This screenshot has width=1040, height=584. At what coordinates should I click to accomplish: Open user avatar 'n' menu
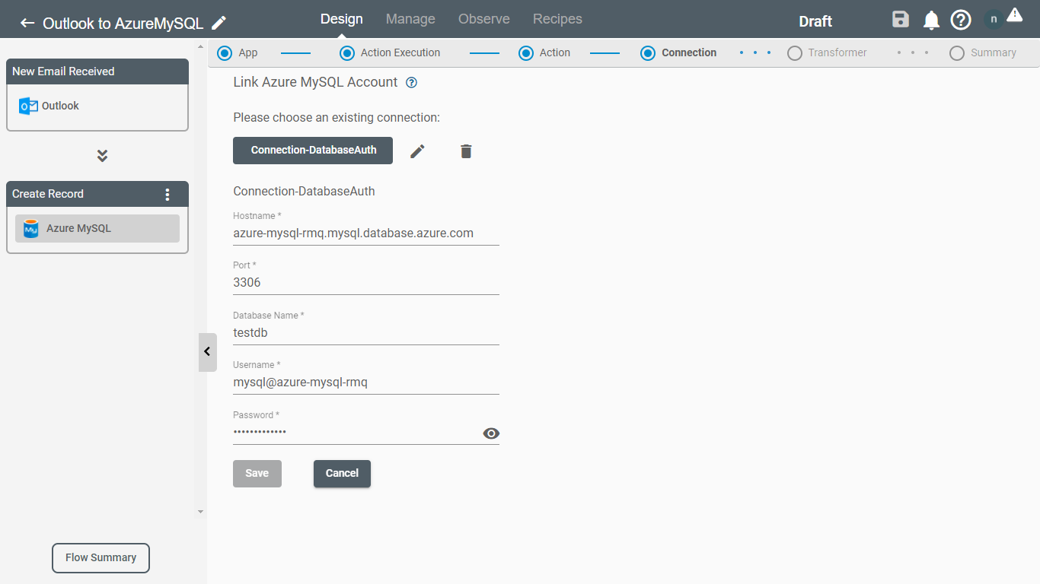click(x=993, y=19)
